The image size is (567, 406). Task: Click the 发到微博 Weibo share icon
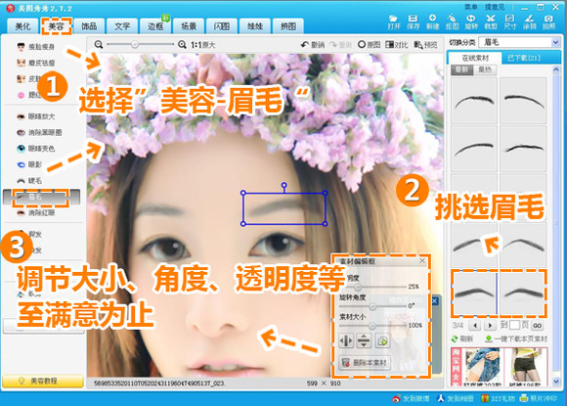coord(411,398)
